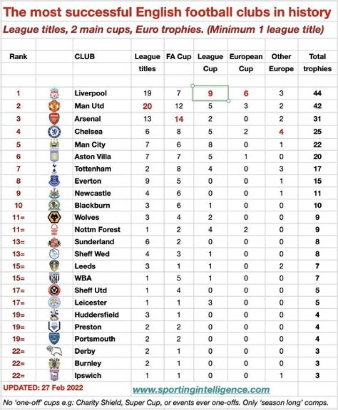The width and height of the screenshot is (338, 410).
Task: Select Man Utd's league titles value 20
Action: coord(147,106)
